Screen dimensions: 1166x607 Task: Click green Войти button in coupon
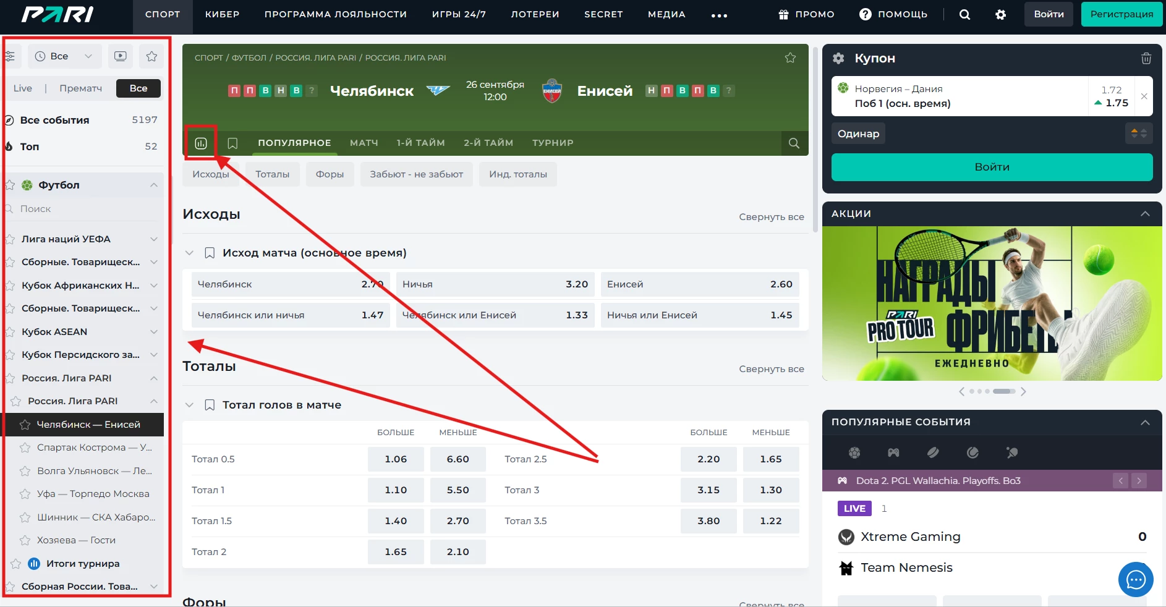pos(992,167)
